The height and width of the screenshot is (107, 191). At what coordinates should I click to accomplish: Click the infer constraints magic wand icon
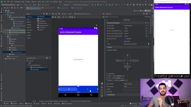[66, 17]
